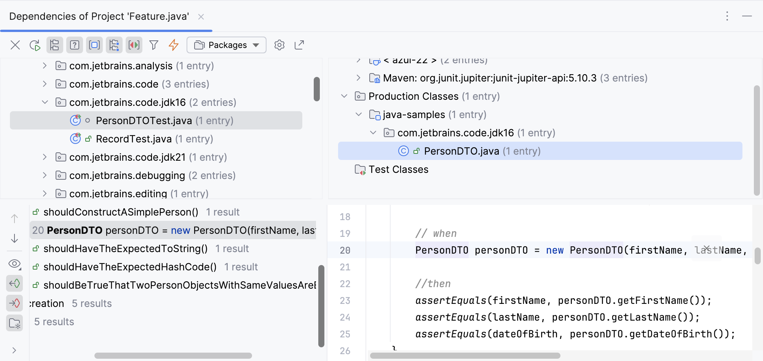Open dependency viewer settings gear

279,45
